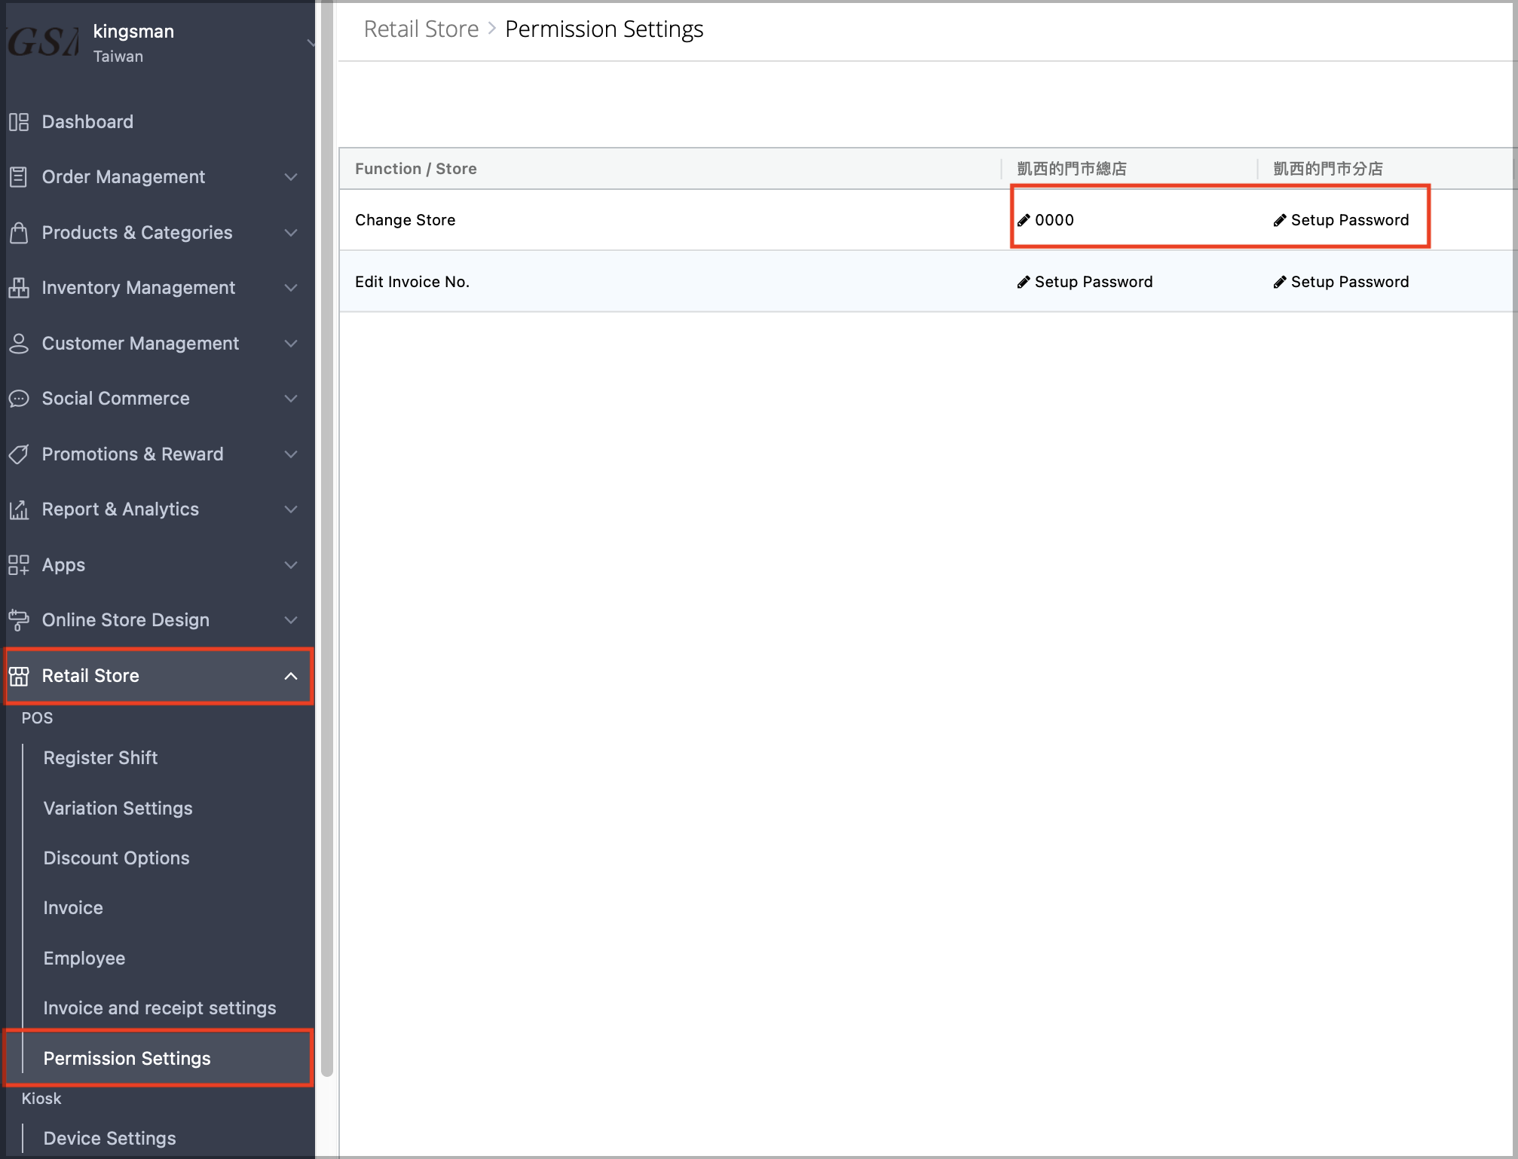1518x1159 pixels.
Task: Click the Customer Management person icon
Action: [19, 344]
